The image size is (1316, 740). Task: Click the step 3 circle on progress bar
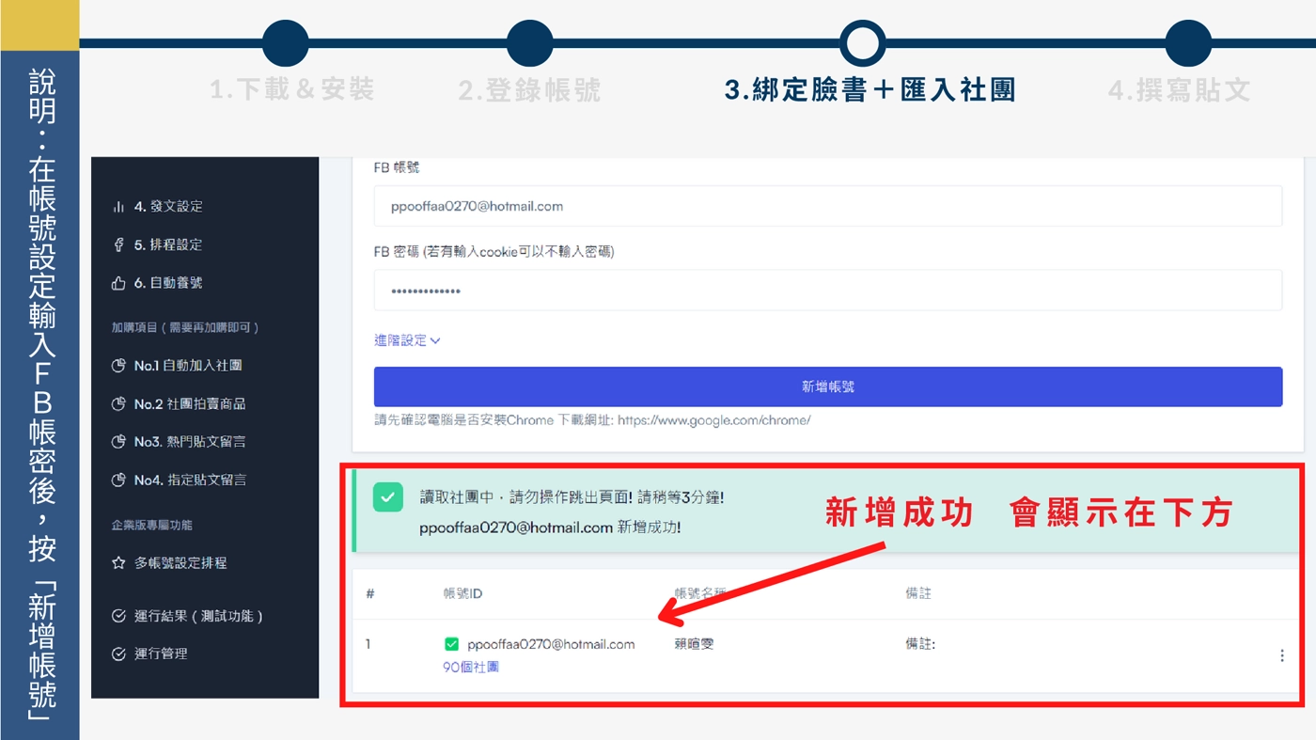coord(862,43)
